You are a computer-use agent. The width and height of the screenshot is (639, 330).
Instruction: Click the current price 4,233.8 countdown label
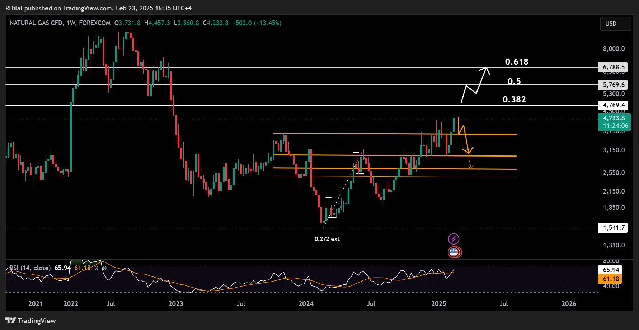click(x=615, y=122)
